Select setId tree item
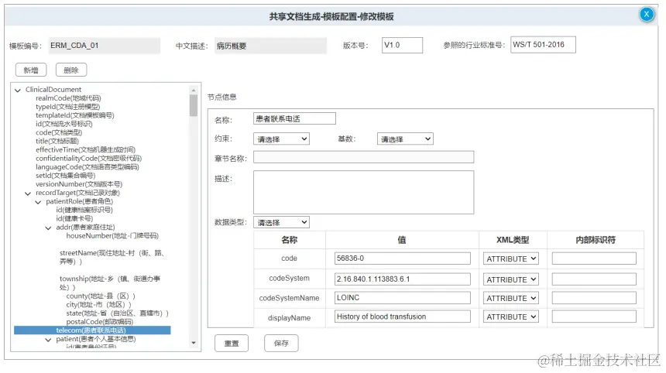 (65, 175)
